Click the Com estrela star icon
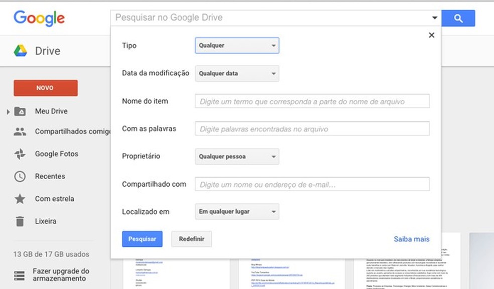 [20, 199]
